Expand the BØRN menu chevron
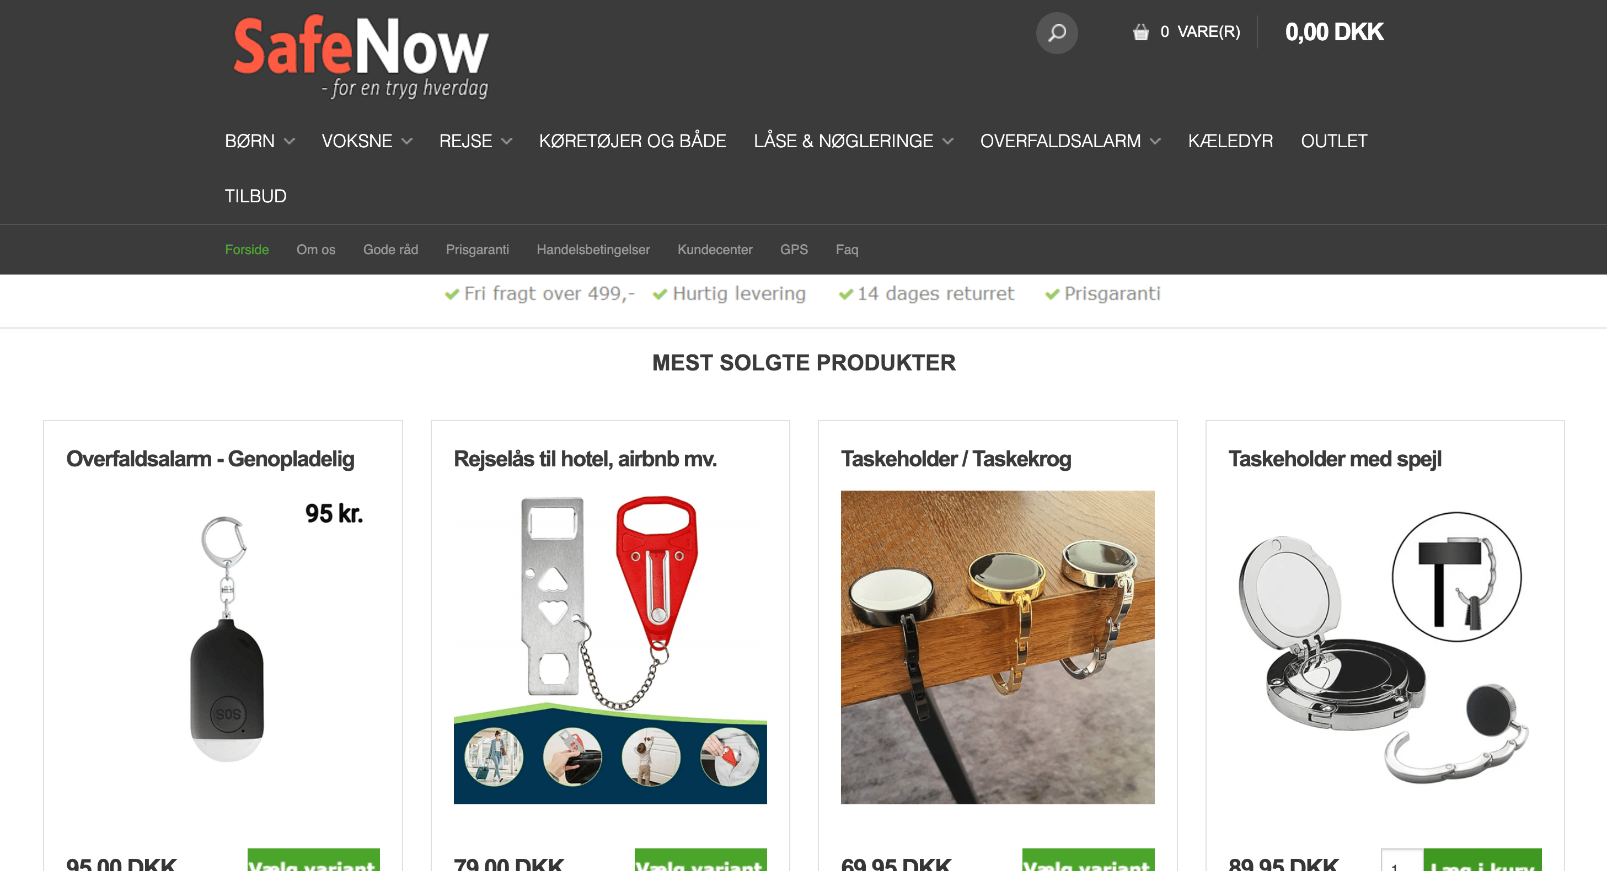Screen dimensions: 1607x871 (289, 142)
